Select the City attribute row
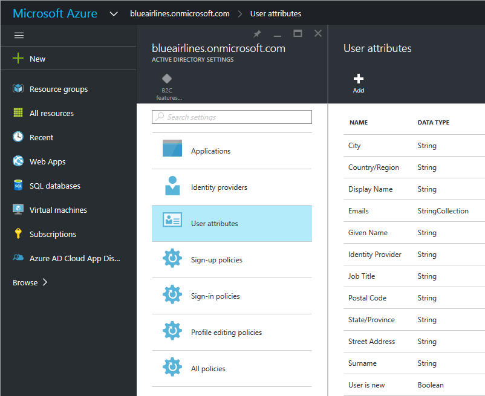 point(414,145)
